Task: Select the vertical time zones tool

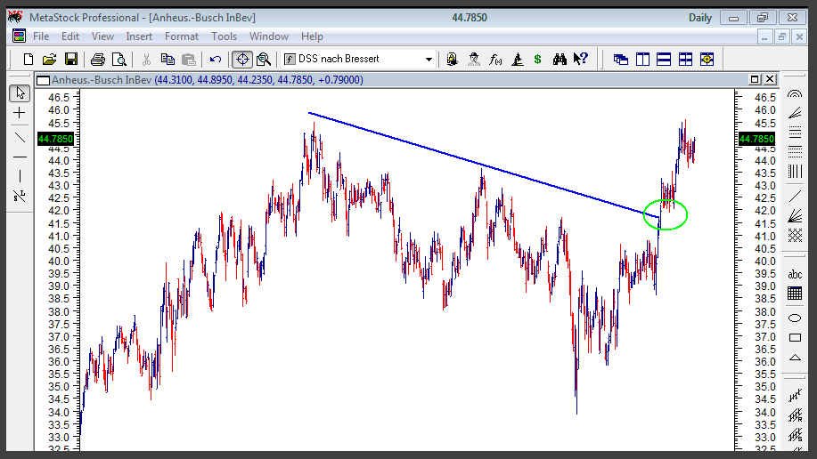Action: (795, 171)
